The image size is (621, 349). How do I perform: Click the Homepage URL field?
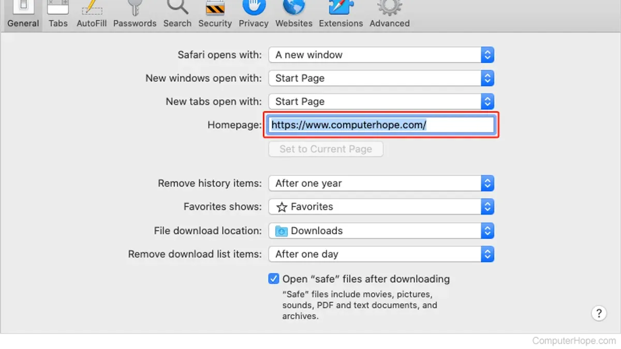click(381, 125)
